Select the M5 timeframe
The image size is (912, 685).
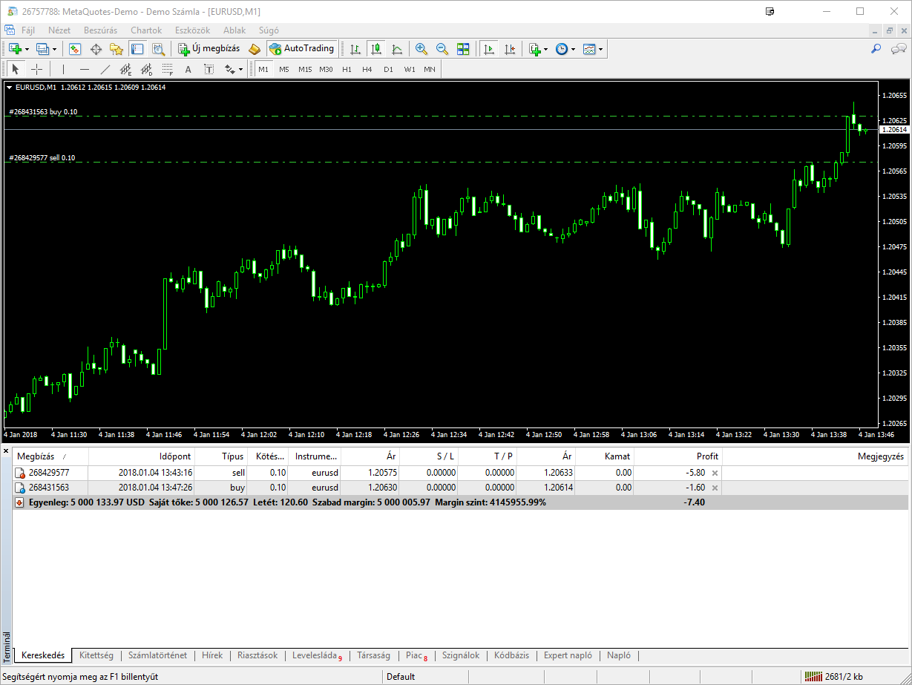click(x=284, y=69)
